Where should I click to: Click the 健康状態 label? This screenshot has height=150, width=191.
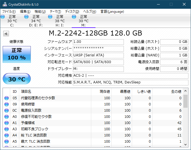[16, 42]
